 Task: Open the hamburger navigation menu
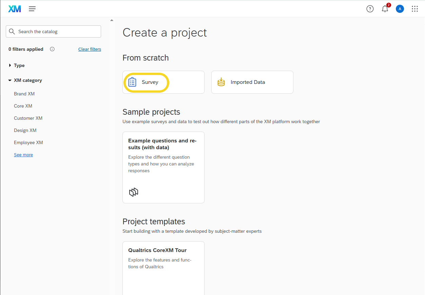tap(32, 9)
